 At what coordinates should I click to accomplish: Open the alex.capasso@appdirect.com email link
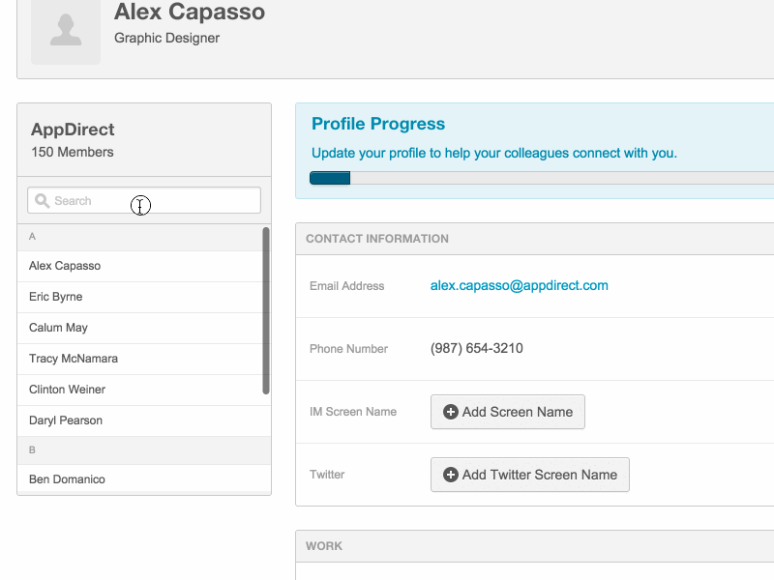coord(519,285)
